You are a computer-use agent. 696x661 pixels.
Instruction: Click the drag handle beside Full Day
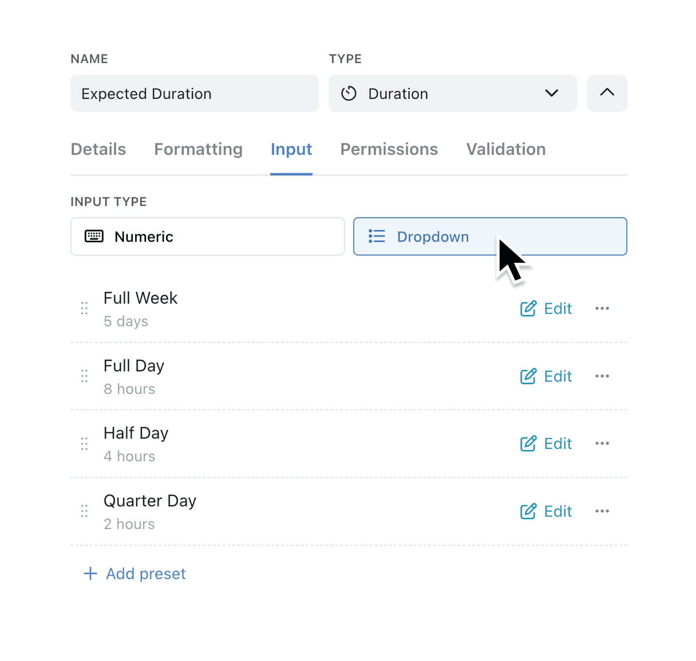point(84,376)
